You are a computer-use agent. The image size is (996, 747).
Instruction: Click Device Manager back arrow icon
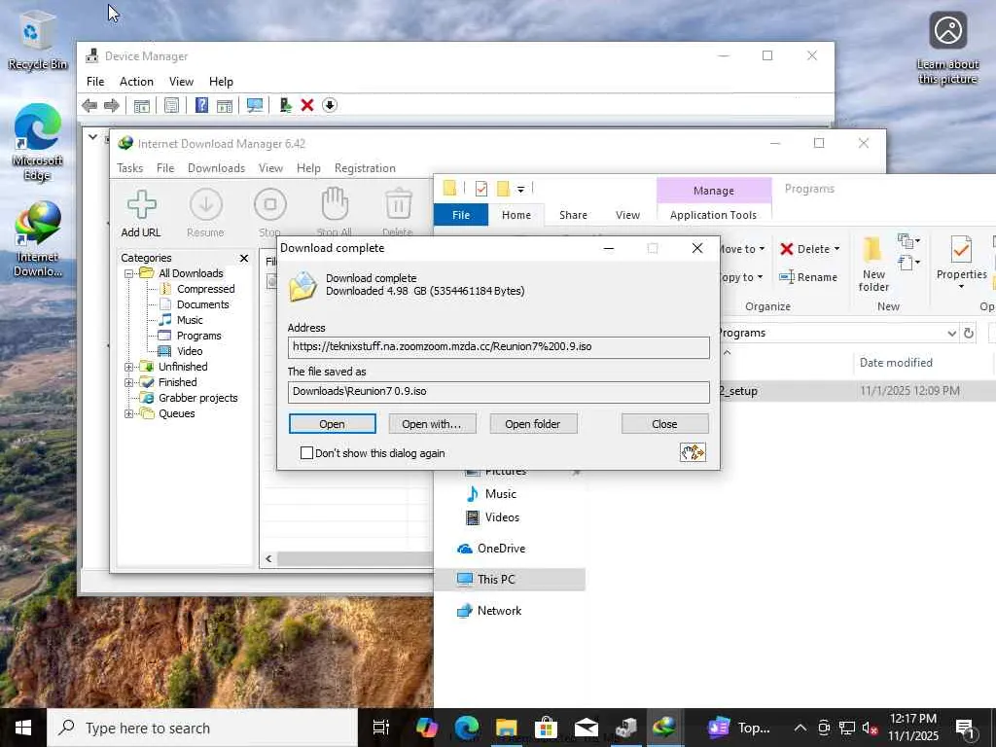pyautogui.click(x=89, y=105)
